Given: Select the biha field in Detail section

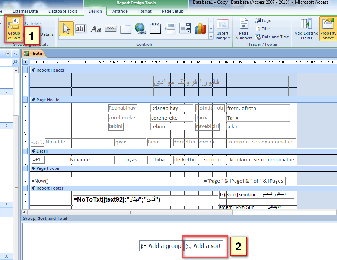Looking at the screenshot, I should pyautogui.click(x=159, y=160).
